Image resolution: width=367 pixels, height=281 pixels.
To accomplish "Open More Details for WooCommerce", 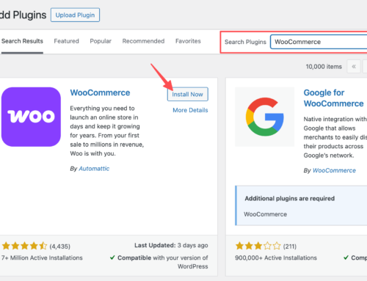I will 190,110.
